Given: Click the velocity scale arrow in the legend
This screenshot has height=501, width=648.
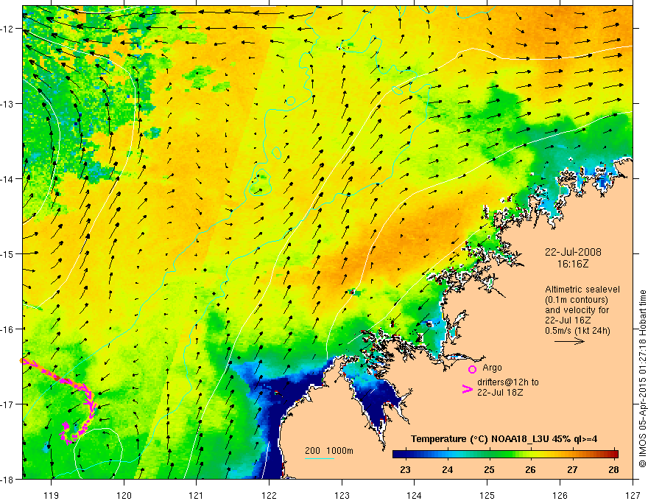Looking at the screenshot, I should pos(569,341).
